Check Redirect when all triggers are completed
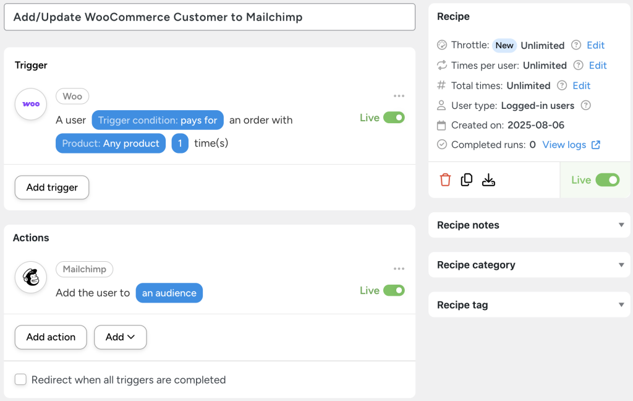The height and width of the screenshot is (401, 633). pyautogui.click(x=20, y=379)
